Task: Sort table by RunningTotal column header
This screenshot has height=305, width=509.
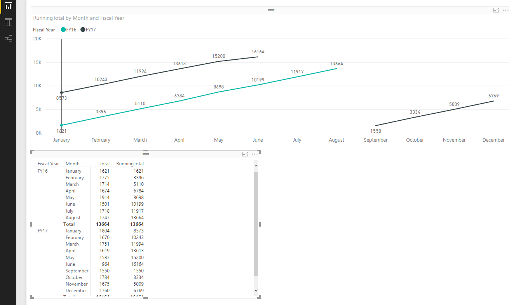Action: point(130,164)
